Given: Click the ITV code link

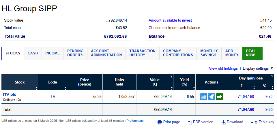Looking at the screenshot, I should coord(52,96).
